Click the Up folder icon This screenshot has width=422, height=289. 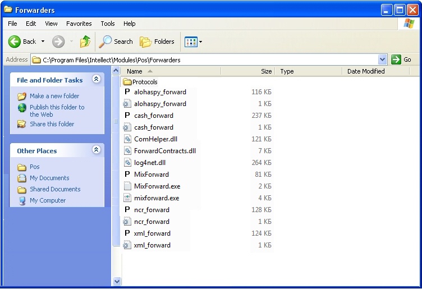click(x=85, y=42)
